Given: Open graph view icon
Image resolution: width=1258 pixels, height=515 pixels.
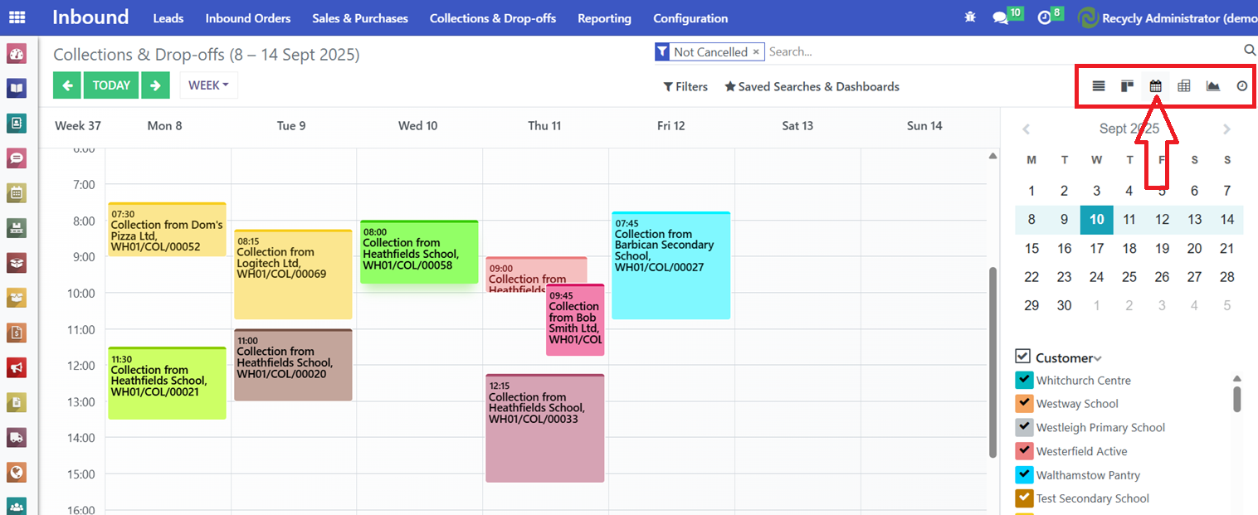Looking at the screenshot, I should 1213,85.
